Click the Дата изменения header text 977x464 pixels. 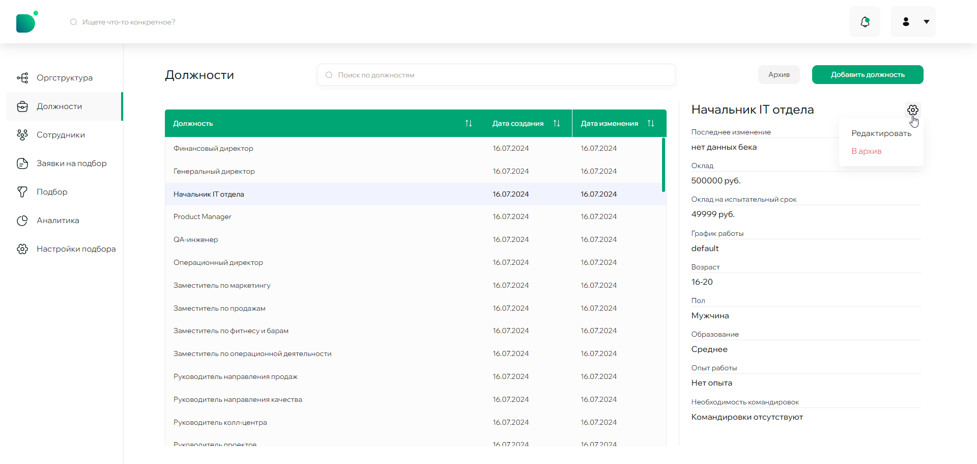click(609, 123)
